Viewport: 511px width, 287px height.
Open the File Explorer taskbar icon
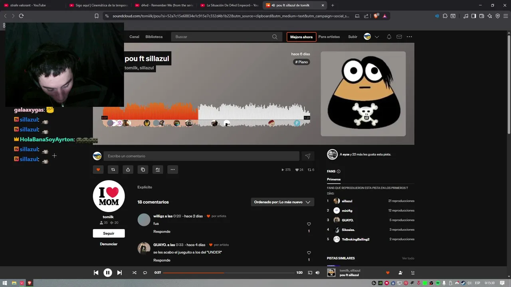(14, 283)
